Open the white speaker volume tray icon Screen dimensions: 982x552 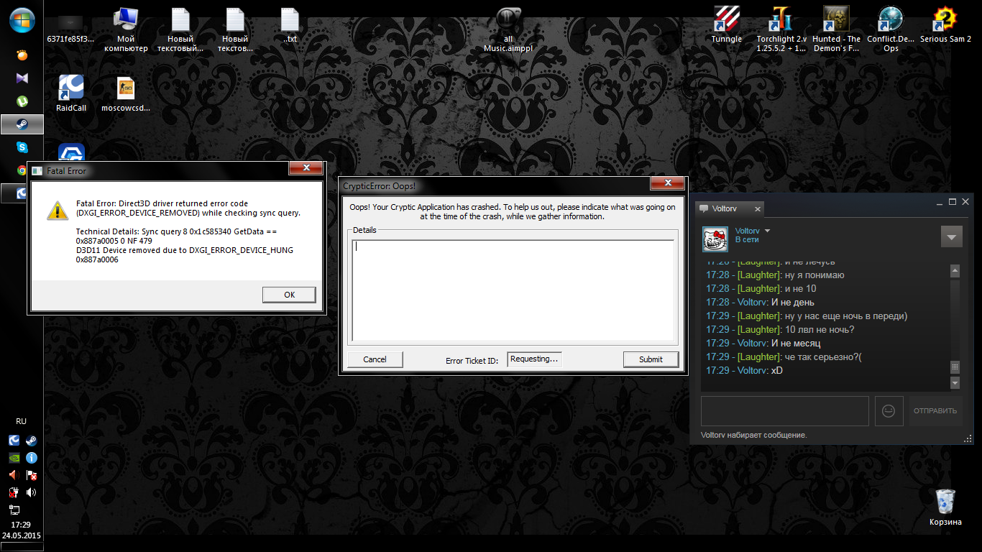(31, 492)
